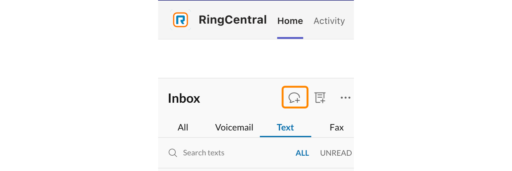Click the Inbox heading
Viewport: 512px width, 171px height.
[x=184, y=98]
